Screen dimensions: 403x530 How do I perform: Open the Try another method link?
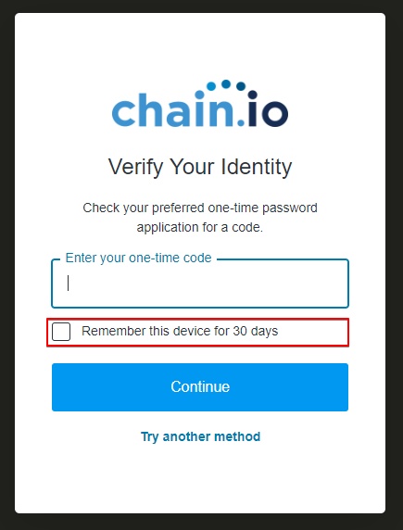200,436
